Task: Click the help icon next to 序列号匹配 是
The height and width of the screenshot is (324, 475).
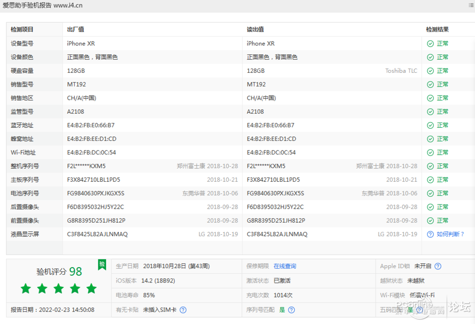Action: pos(291,310)
